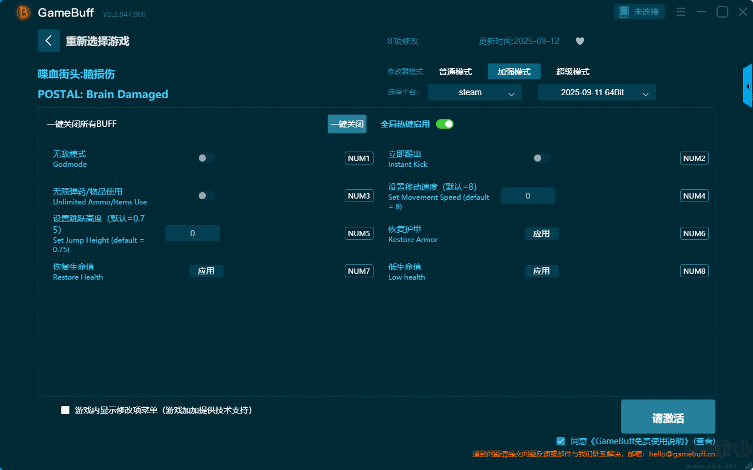Select the 超级模式 mode tab
This screenshot has width=753, height=470.
pos(573,72)
